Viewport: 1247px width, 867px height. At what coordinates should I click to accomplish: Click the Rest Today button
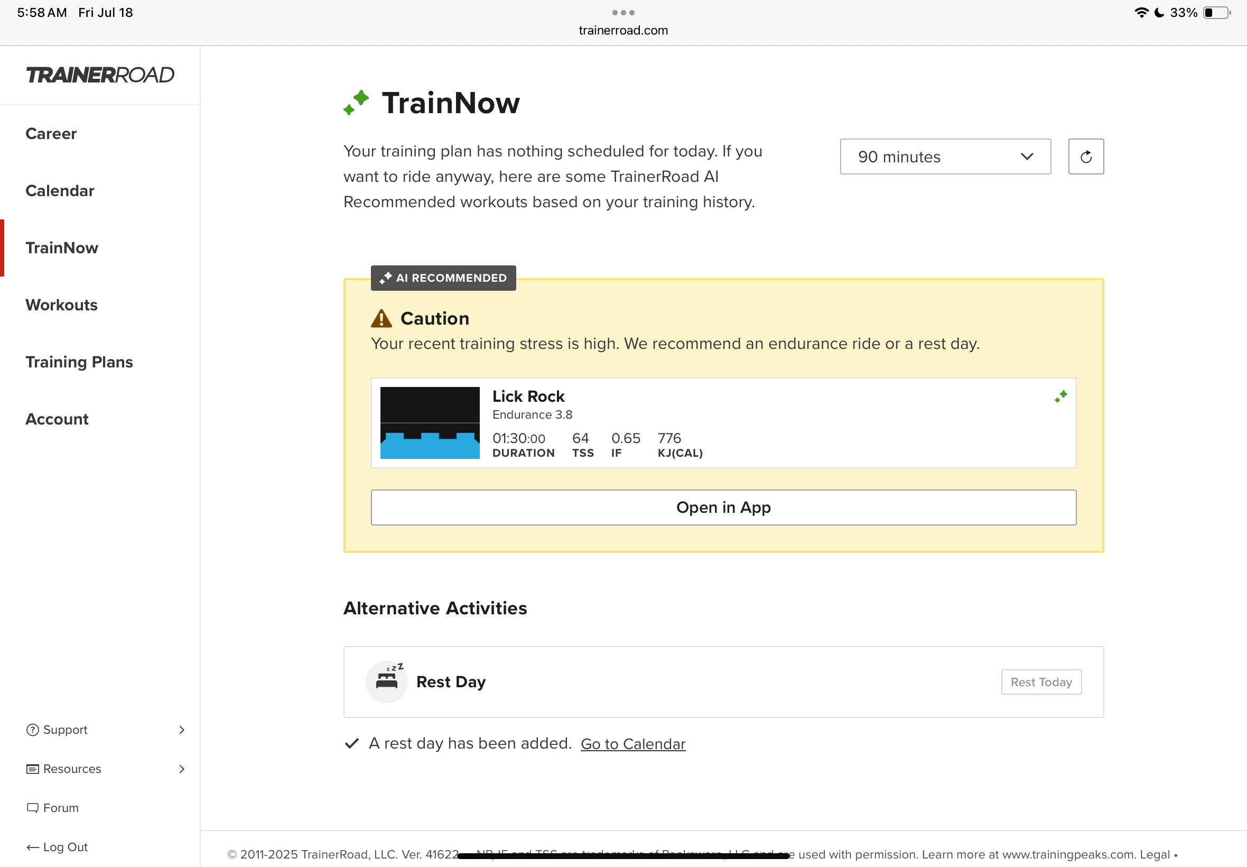tap(1041, 682)
